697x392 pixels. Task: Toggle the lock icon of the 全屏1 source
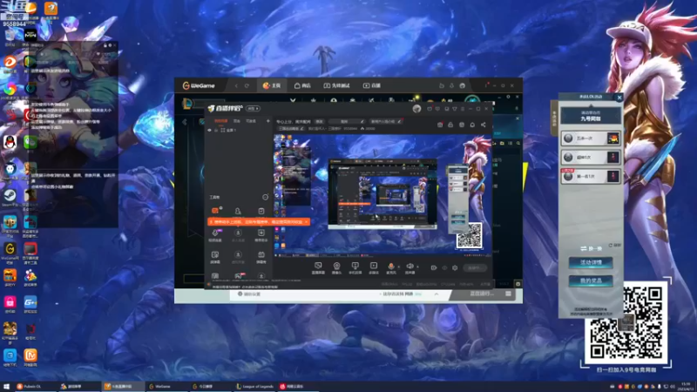(x=216, y=130)
